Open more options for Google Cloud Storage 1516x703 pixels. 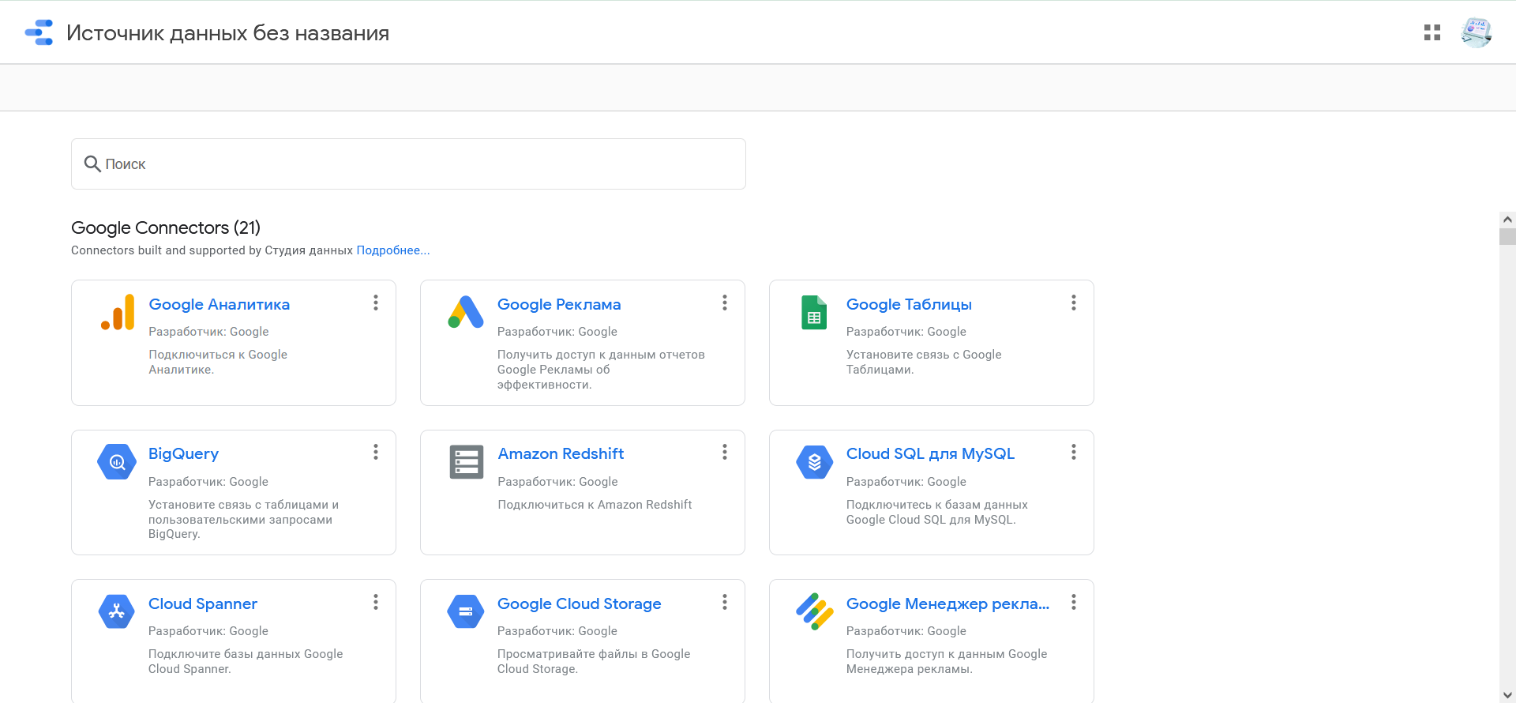tap(725, 602)
